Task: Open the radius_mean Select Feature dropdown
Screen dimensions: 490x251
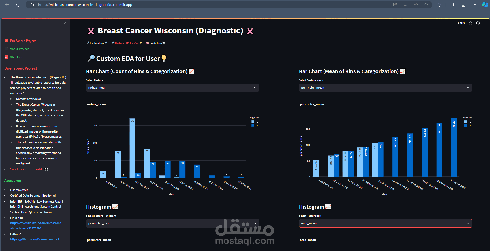Action: [x=173, y=88]
